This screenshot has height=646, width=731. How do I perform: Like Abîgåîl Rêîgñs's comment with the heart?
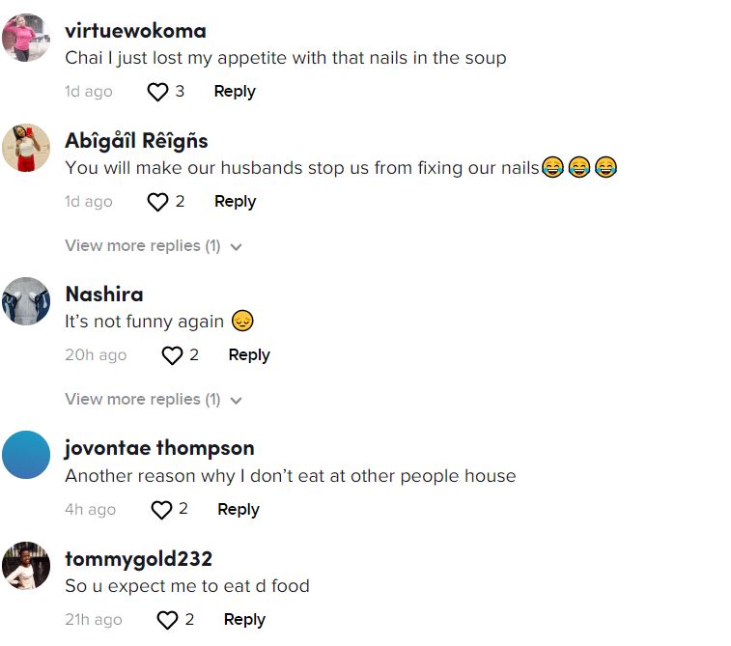click(x=157, y=202)
